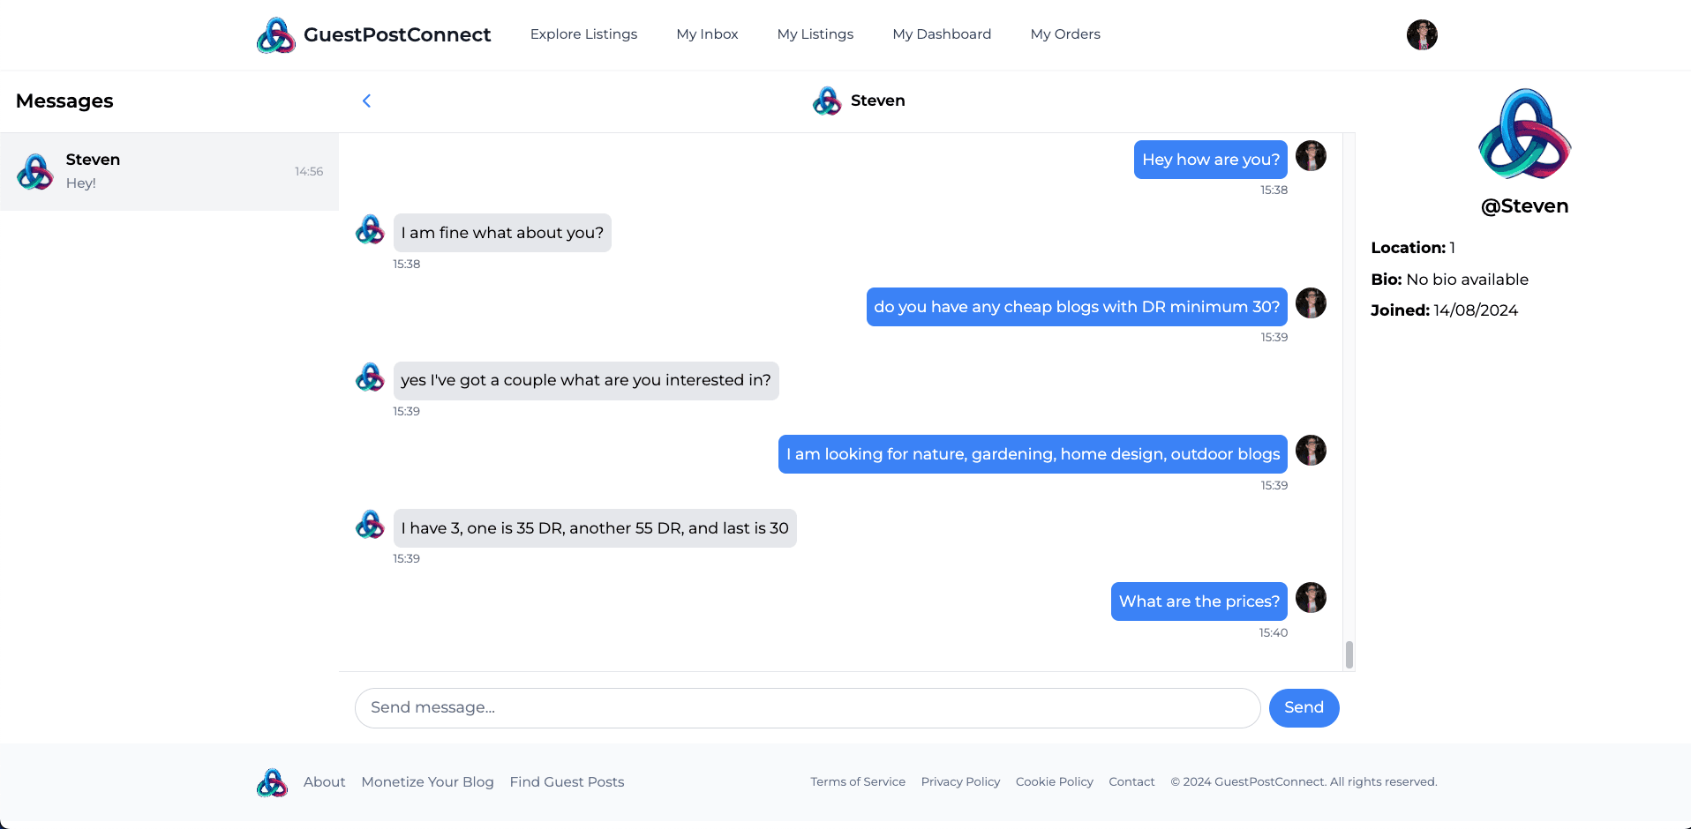Click your avatar beside "What are the prices?"
Image resolution: width=1691 pixels, height=829 pixels.
1311,598
